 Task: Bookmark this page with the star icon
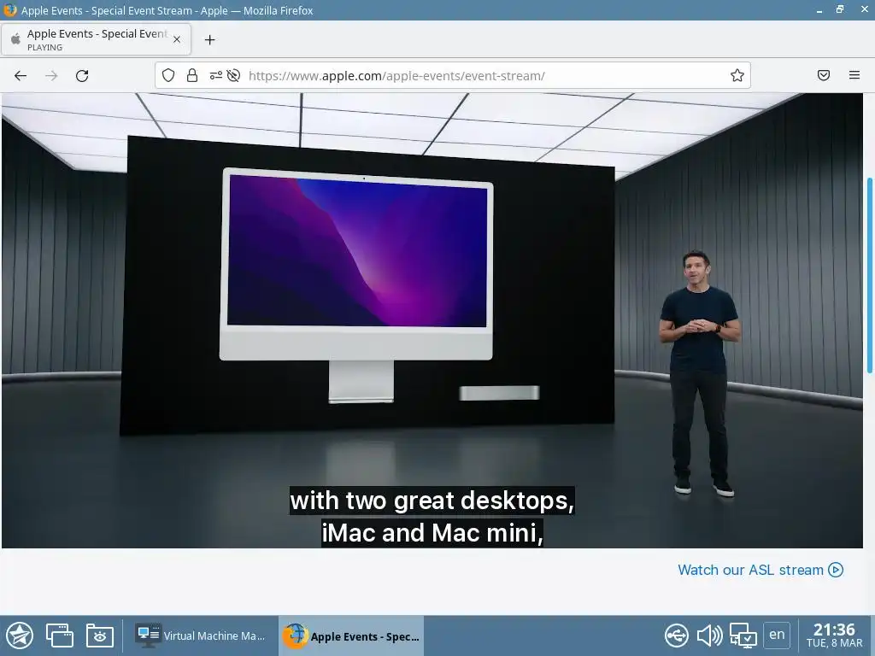(x=737, y=75)
